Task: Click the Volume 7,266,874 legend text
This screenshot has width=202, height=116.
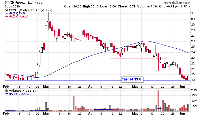Action: 24,91
